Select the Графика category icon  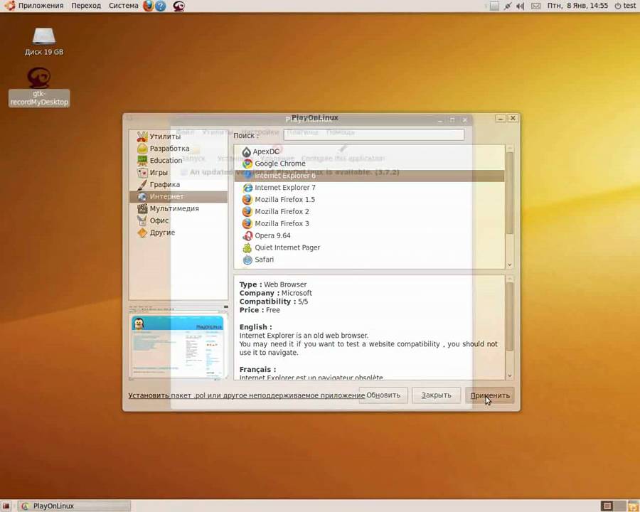[x=142, y=185]
